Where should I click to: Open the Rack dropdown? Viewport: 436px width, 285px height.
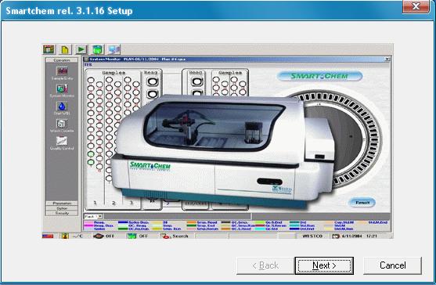(93, 216)
